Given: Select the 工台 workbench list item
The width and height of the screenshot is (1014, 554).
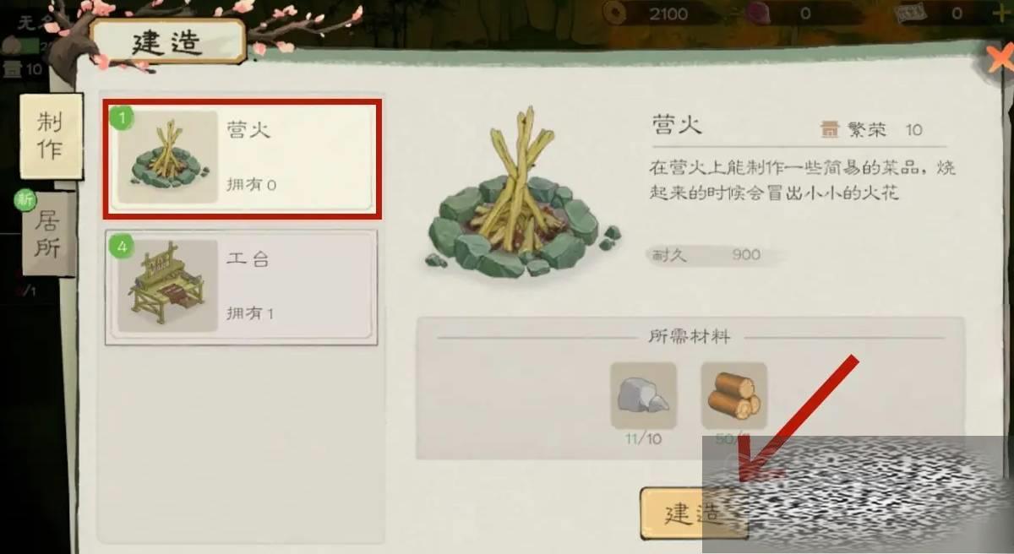Looking at the screenshot, I should [x=241, y=288].
